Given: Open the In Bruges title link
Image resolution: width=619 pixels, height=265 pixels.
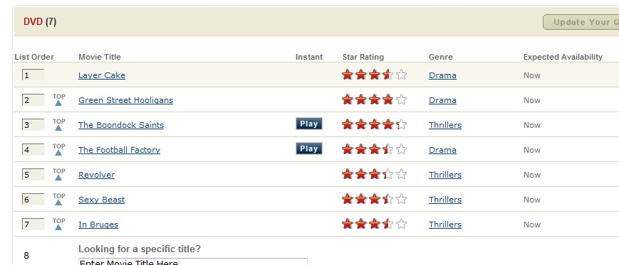Looking at the screenshot, I should [98, 225].
